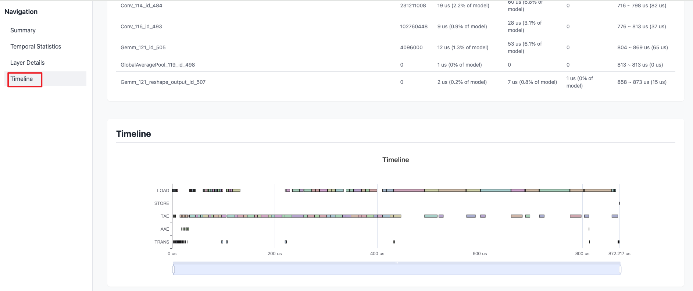693x291 pixels.
Task: Click the AAE row axis label
Action: (165, 229)
